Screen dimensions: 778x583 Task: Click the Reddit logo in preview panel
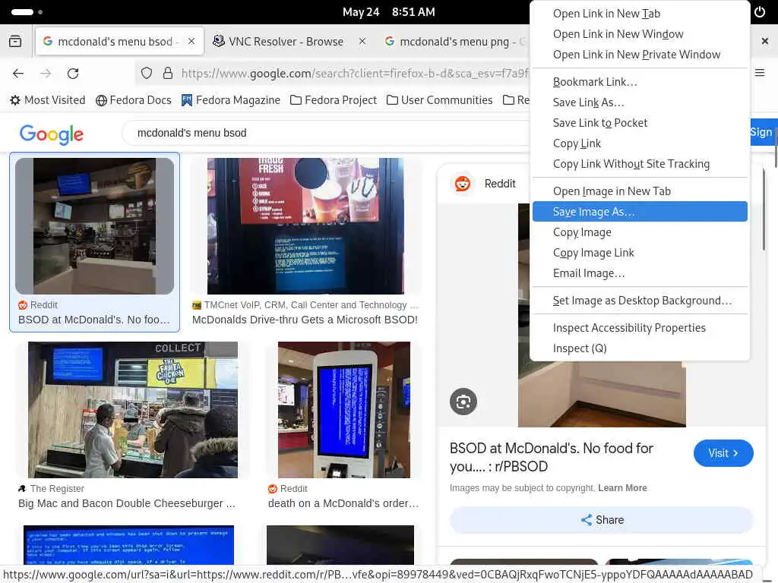click(x=463, y=184)
